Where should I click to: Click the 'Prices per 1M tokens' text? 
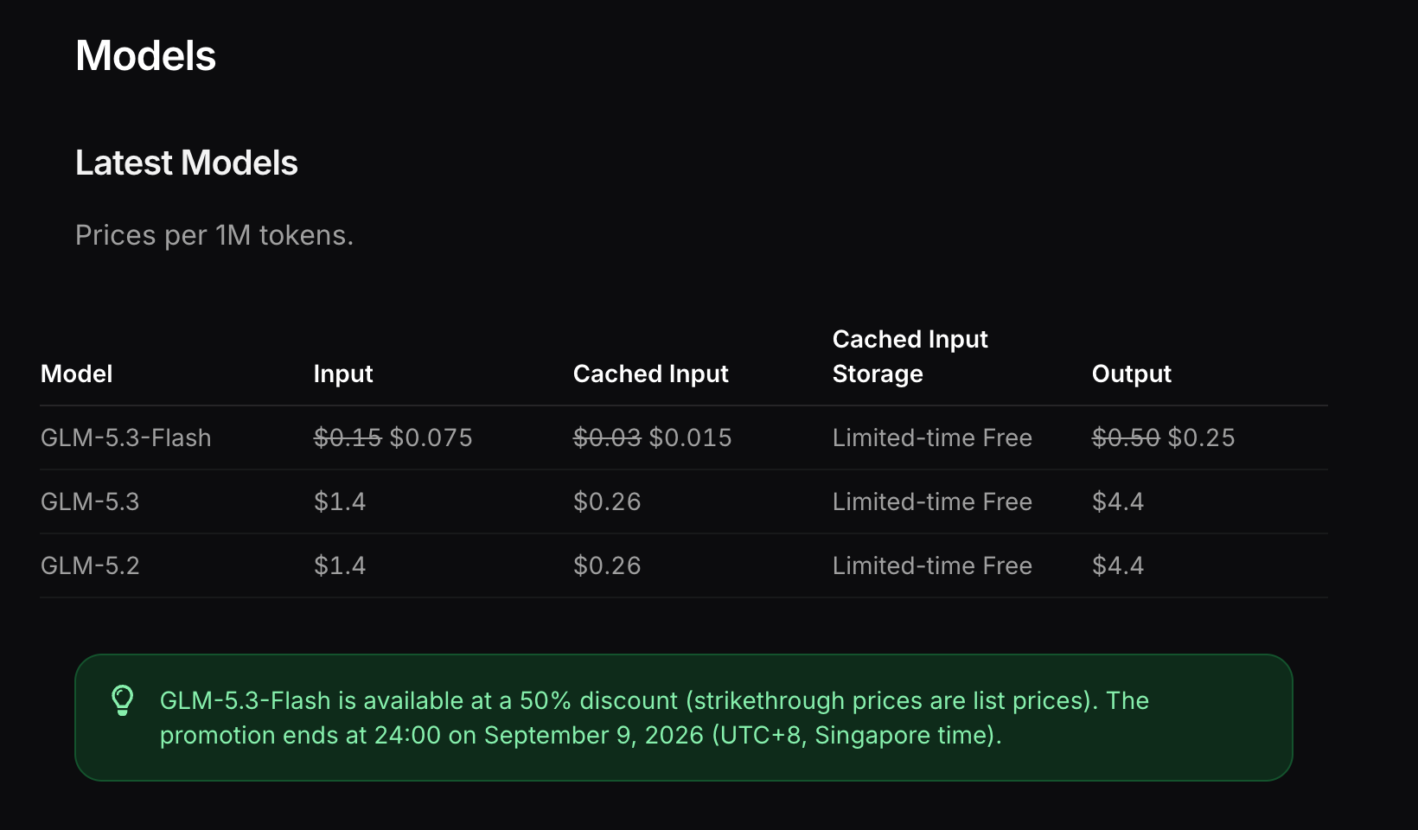coord(214,235)
